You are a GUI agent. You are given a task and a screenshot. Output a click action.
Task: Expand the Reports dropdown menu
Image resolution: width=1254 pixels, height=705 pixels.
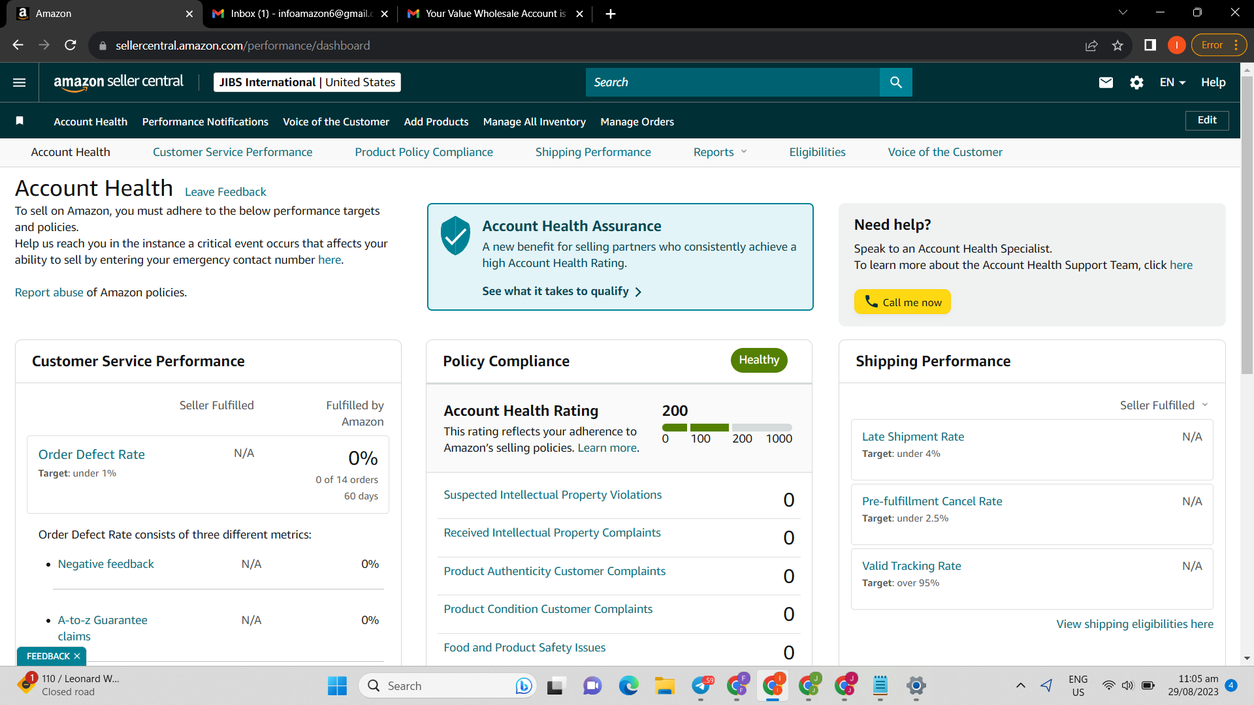click(720, 152)
